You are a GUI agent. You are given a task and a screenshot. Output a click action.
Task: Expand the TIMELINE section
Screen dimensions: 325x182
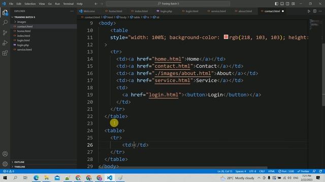(x=20, y=167)
